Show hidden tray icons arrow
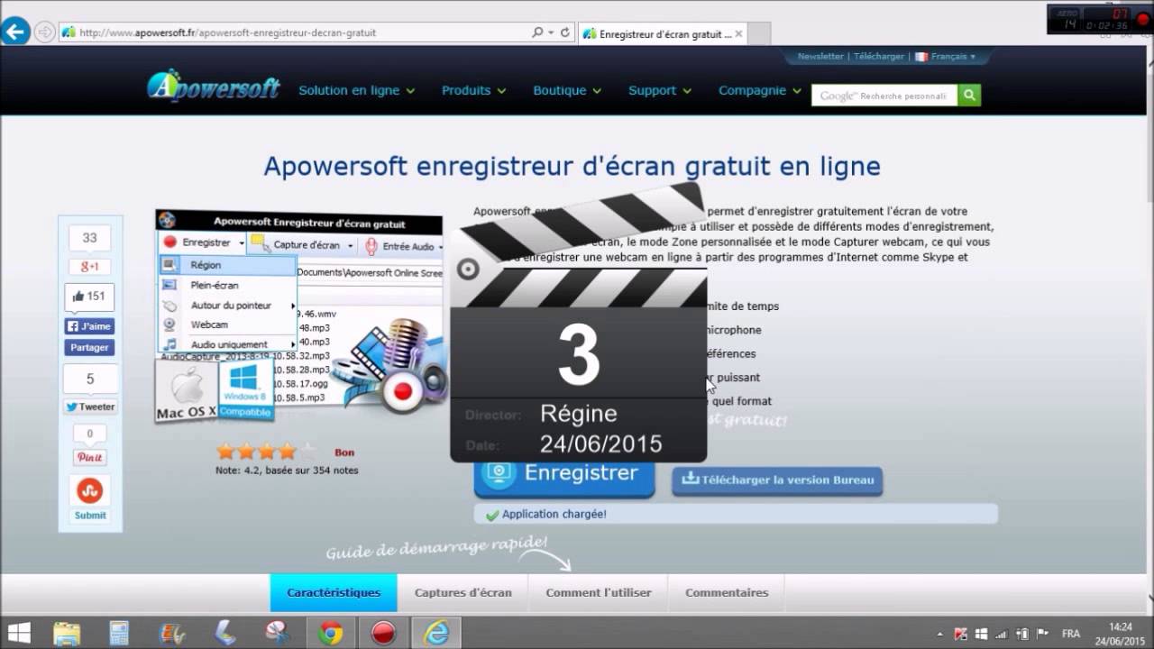Image resolution: width=1154 pixels, height=649 pixels. [x=940, y=634]
